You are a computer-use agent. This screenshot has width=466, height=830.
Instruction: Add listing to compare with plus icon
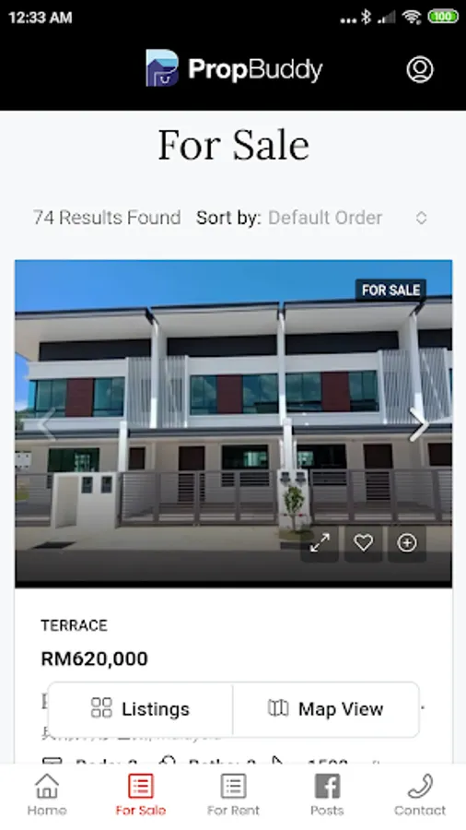point(407,542)
